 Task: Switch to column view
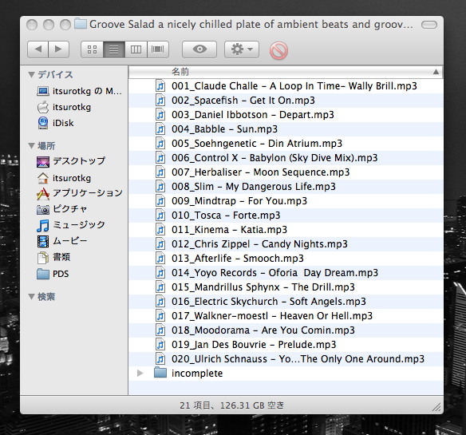point(136,49)
